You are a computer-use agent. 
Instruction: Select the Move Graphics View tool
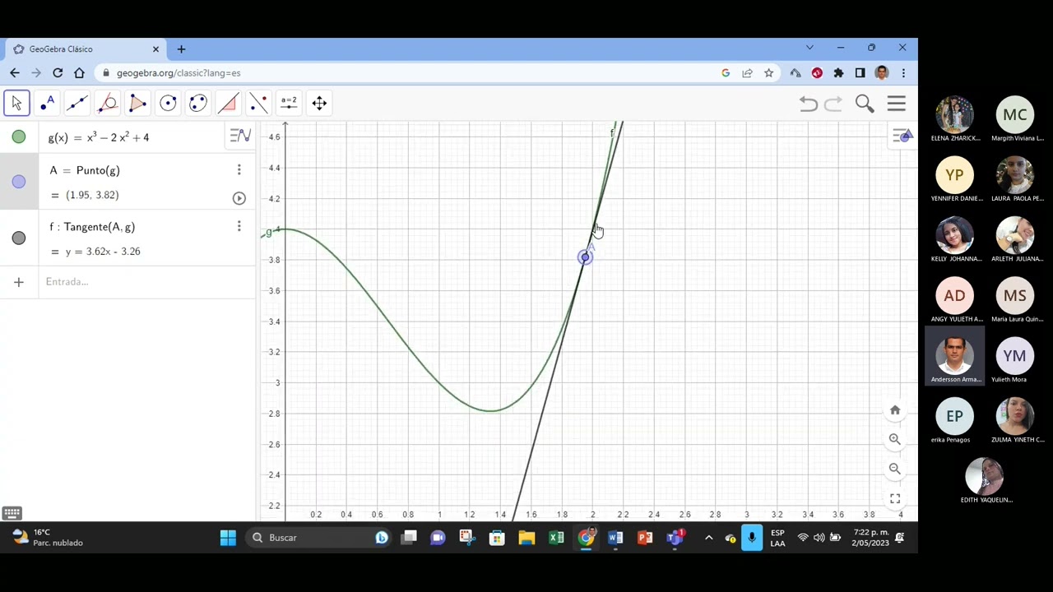(319, 103)
